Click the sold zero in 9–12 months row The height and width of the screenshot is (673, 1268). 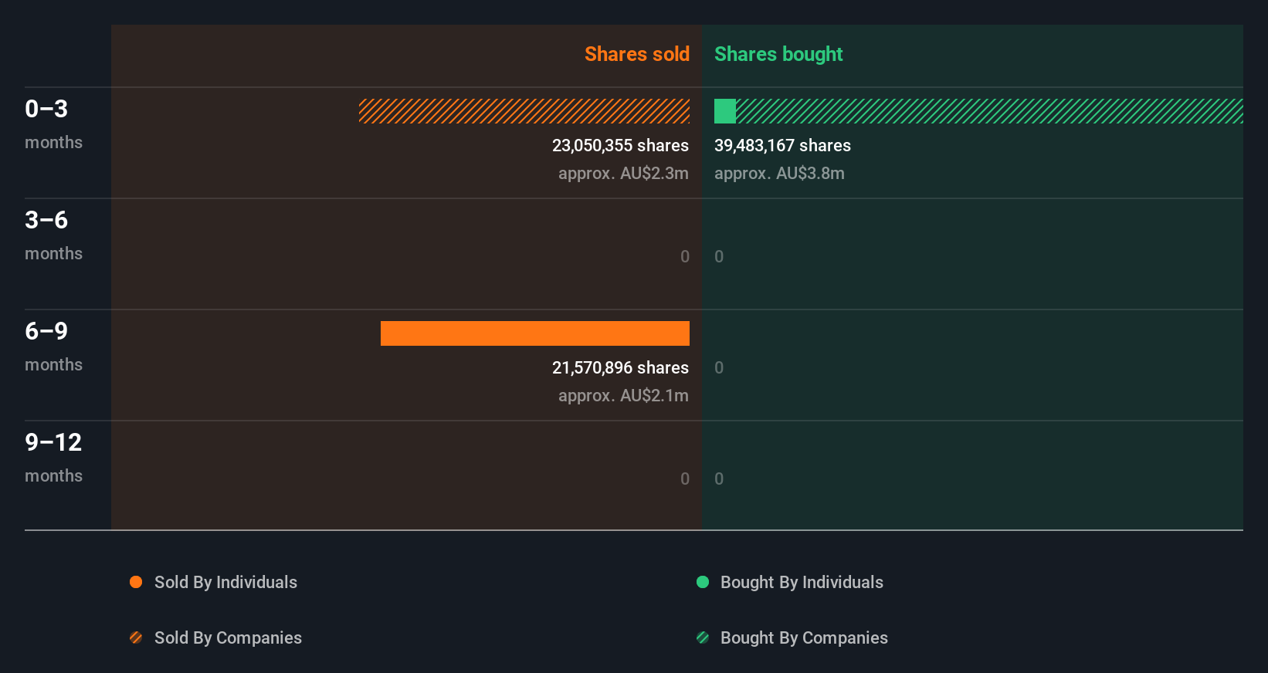[x=685, y=479]
